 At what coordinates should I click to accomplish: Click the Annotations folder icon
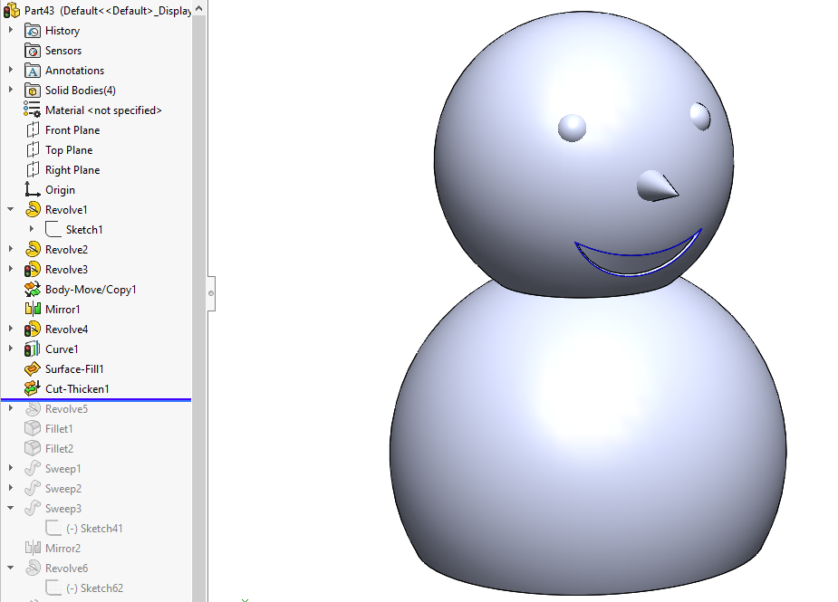point(33,71)
